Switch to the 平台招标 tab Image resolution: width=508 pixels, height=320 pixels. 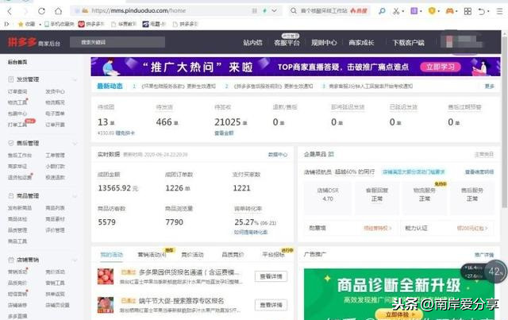pyautogui.click(x=273, y=255)
